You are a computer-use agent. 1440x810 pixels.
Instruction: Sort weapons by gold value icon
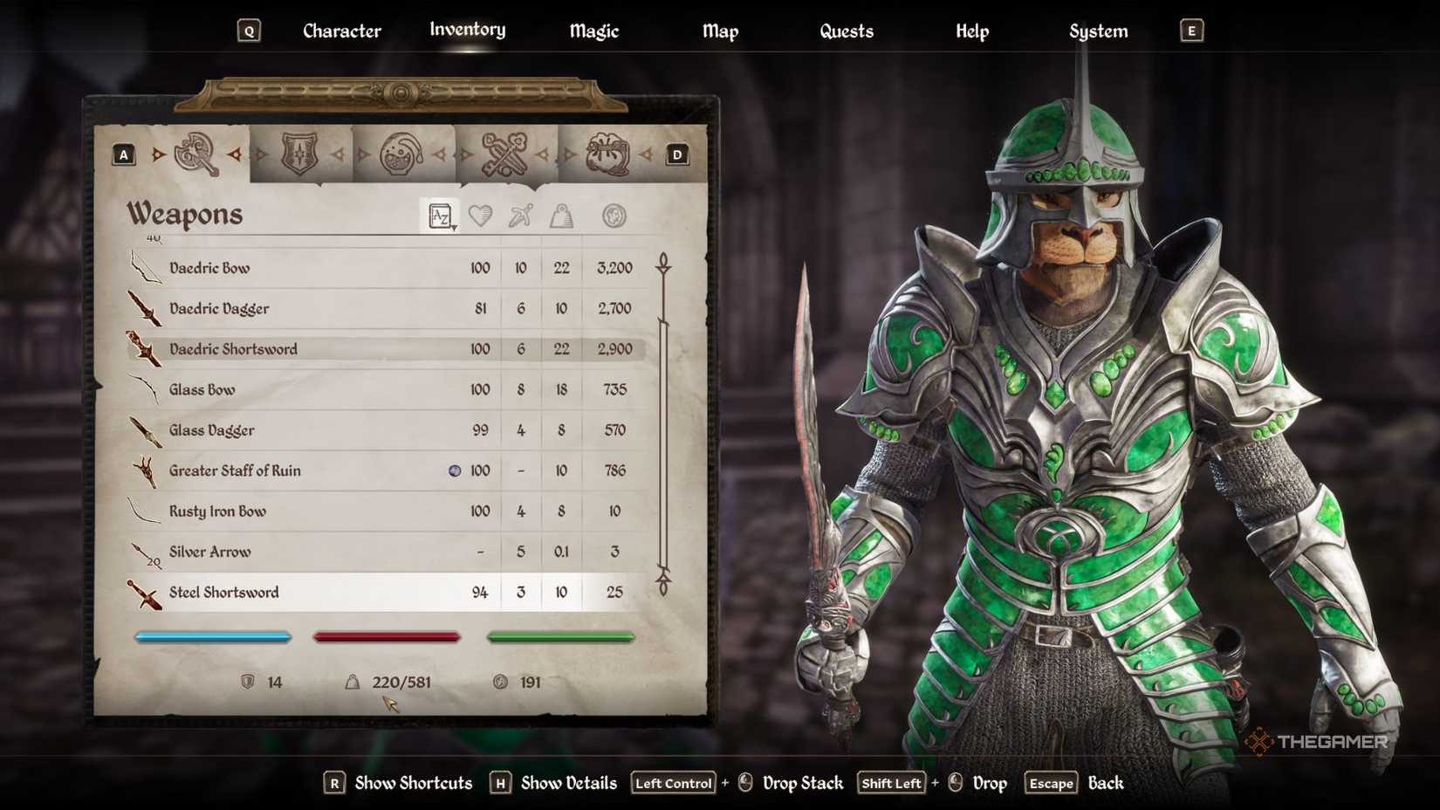point(614,216)
